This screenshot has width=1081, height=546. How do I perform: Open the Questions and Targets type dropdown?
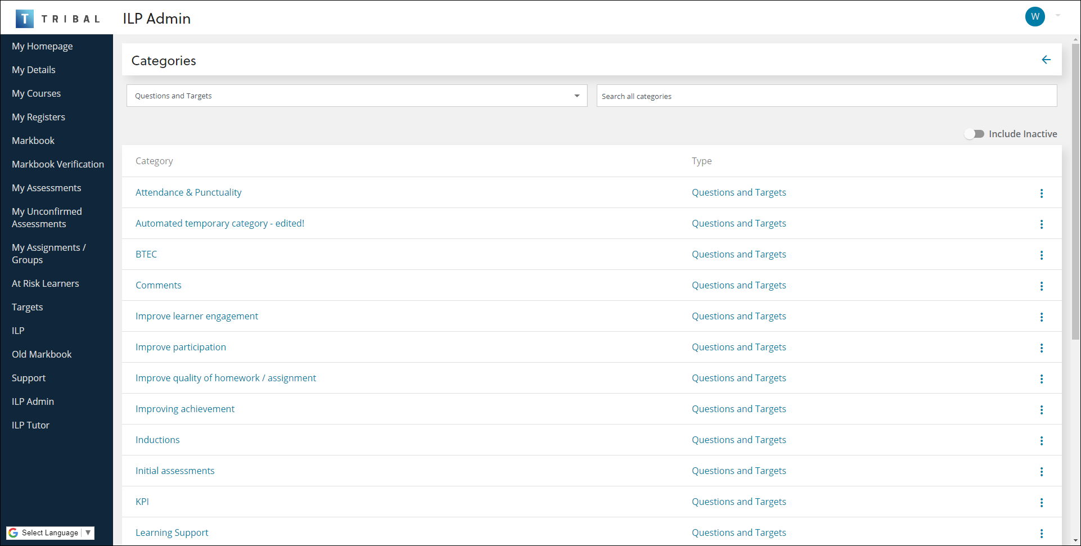click(x=357, y=96)
